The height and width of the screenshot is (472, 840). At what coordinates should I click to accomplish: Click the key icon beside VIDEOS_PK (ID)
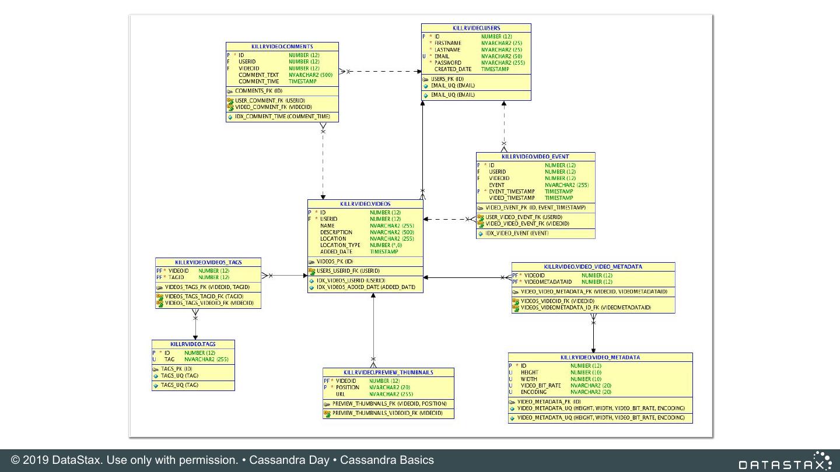pyautogui.click(x=311, y=262)
